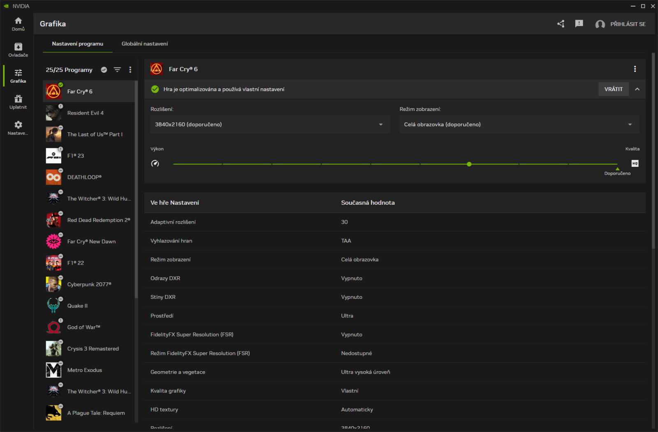Switch to Nastavení programu tab
658x432 pixels.
[77, 44]
